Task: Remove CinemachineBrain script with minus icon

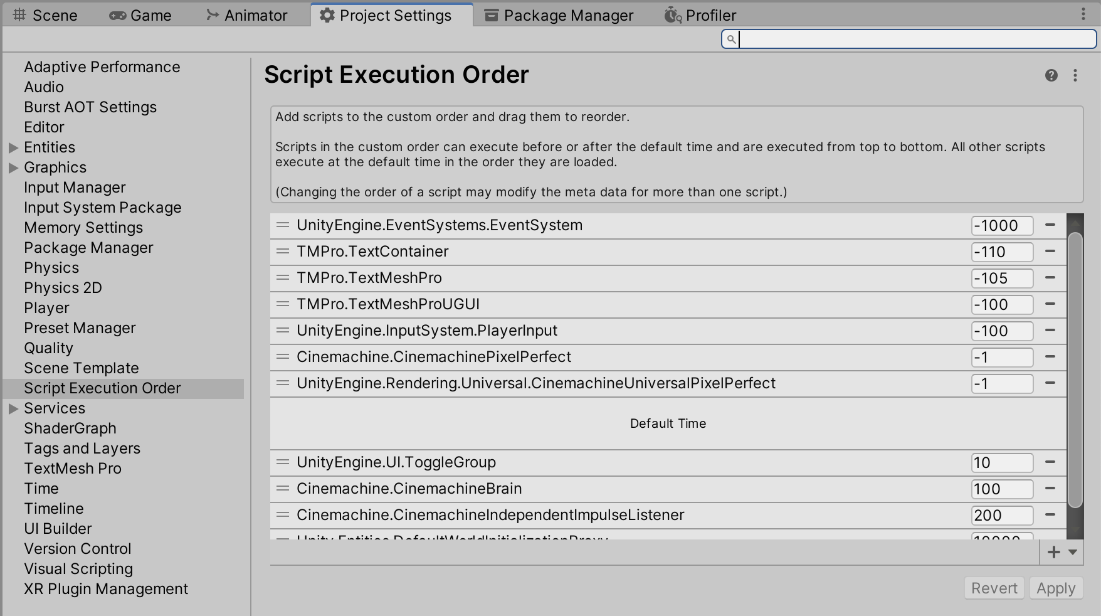Action: (x=1050, y=488)
